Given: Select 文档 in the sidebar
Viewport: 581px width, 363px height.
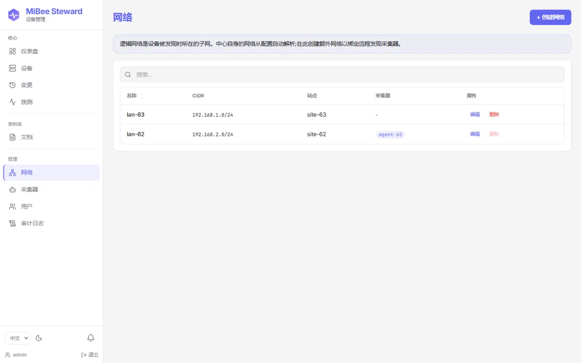Looking at the screenshot, I should point(51,137).
